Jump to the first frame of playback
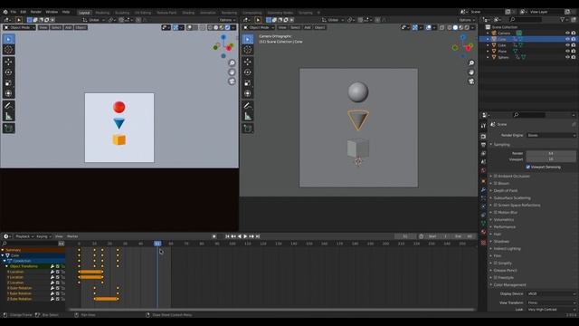This screenshot has width=579, height=326. (x=227, y=236)
